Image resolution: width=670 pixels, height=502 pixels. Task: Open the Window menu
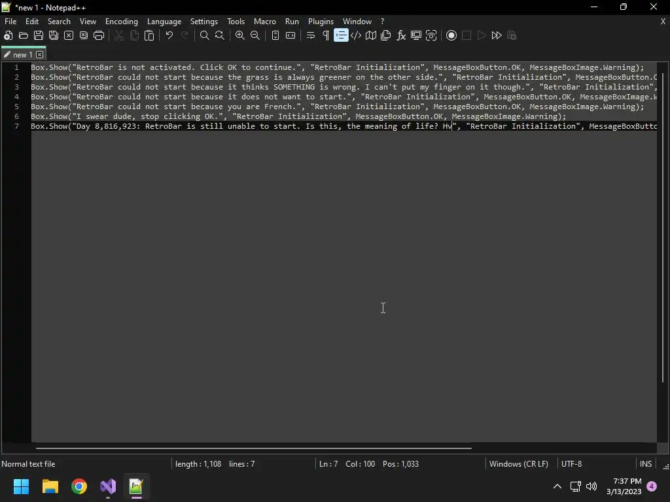pyautogui.click(x=357, y=22)
